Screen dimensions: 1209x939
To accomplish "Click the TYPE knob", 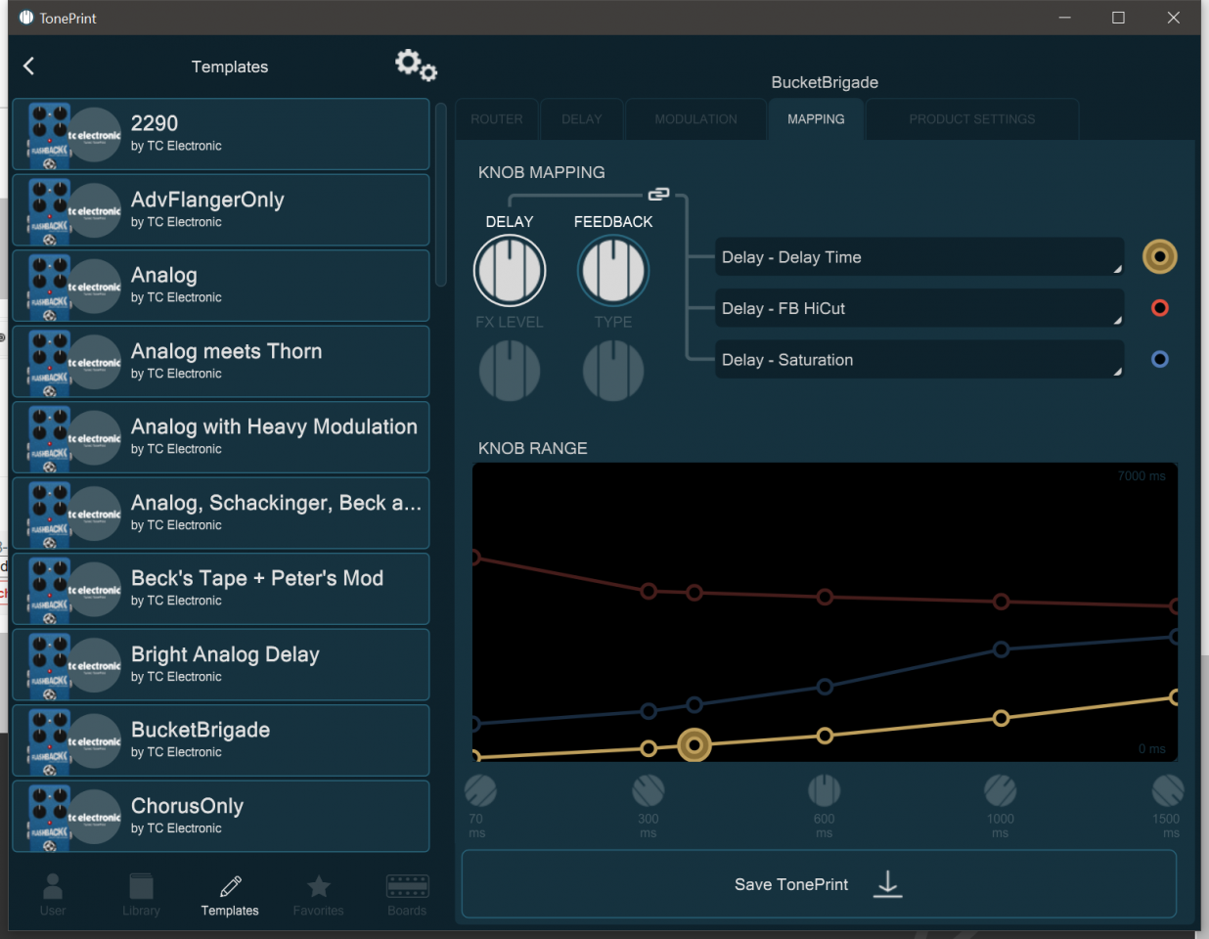I will pos(613,371).
